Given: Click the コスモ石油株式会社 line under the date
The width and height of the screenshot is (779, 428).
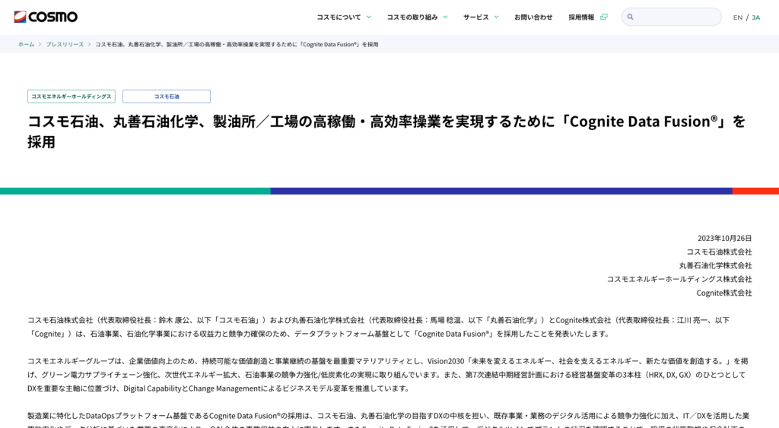Looking at the screenshot, I should click(719, 252).
